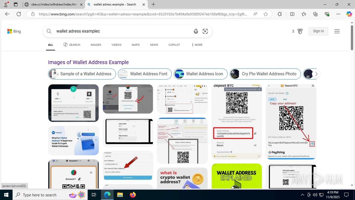Viewport: 355px width, 200px height.
Task: Click the search magnifier icon
Action: coord(49,31)
